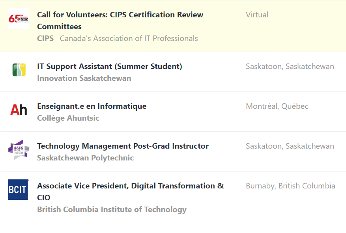Click the Burnaby, British Columbia location text
This screenshot has width=346, height=233.
(290, 186)
